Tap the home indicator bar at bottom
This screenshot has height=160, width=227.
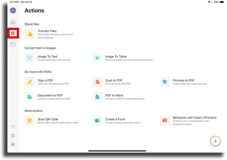[117, 151]
